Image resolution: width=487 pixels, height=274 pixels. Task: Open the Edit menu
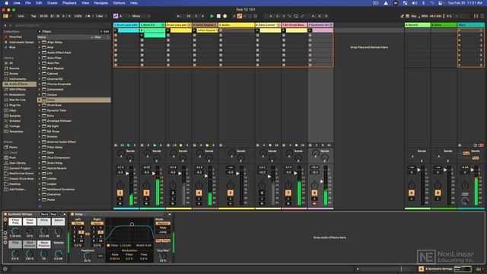tap(39, 3)
